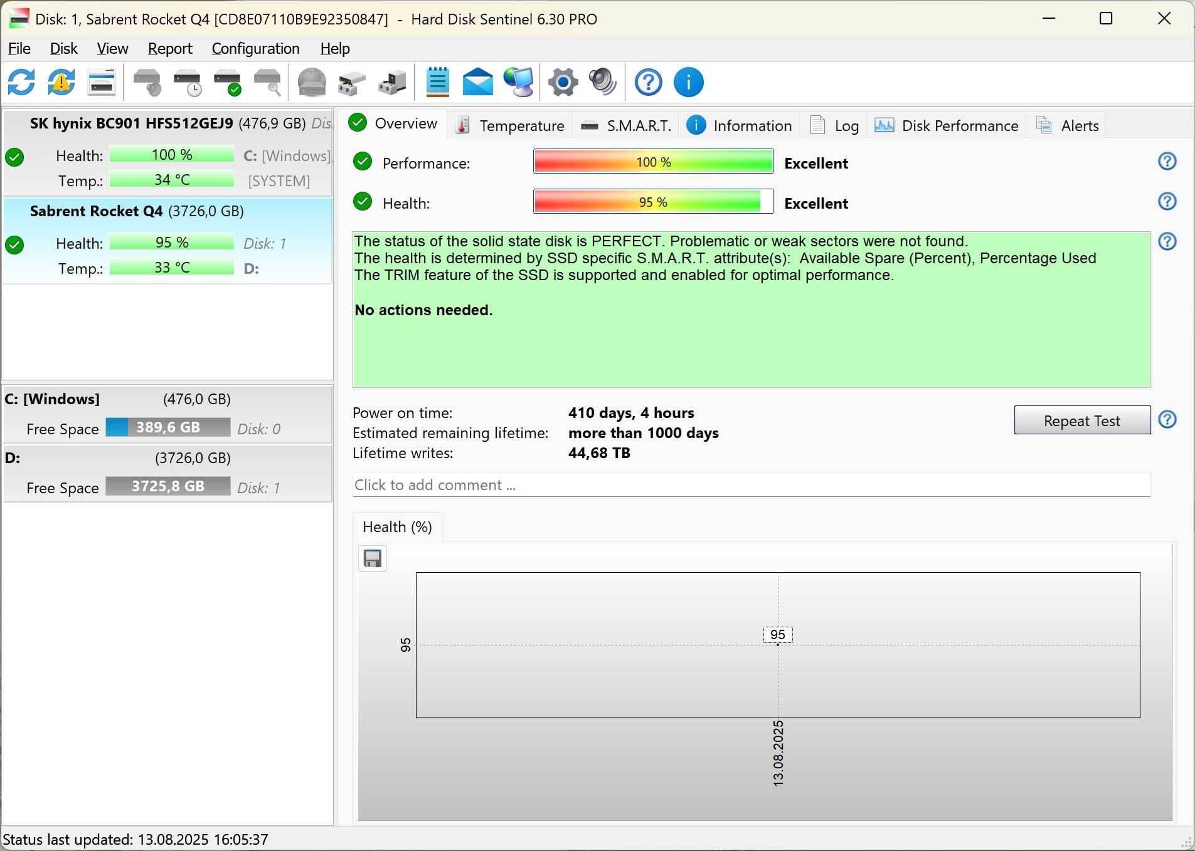Image resolution: width=1195 pixels, height=851 pixels.
Task: Open the File menu
Action: 19,48
